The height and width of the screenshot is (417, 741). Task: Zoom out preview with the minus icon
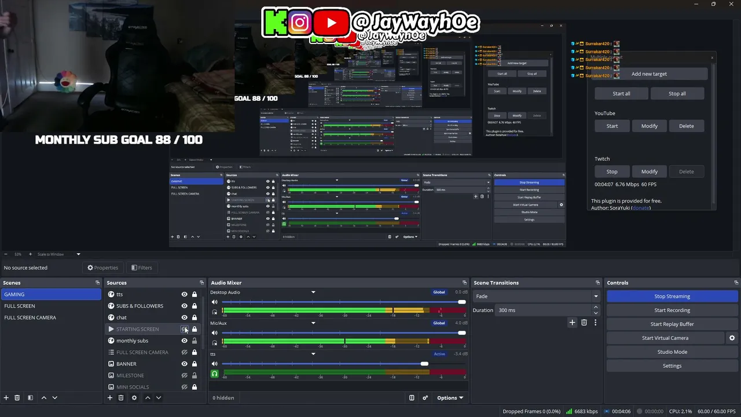tap(6, 254)
